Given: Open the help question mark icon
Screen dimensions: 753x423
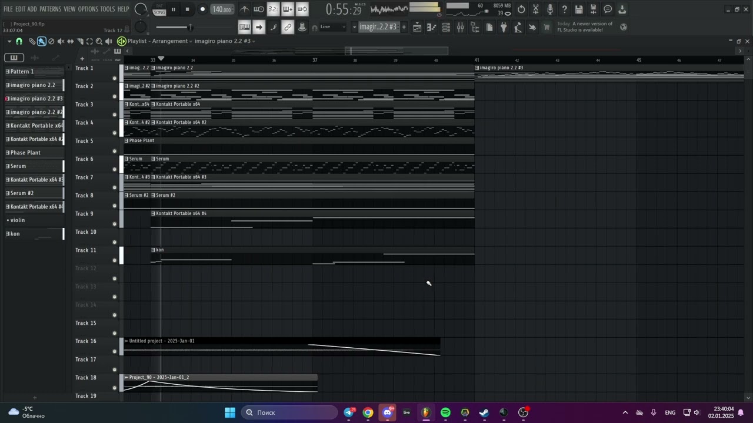Looking at the screenshot, I should [564, 9].
